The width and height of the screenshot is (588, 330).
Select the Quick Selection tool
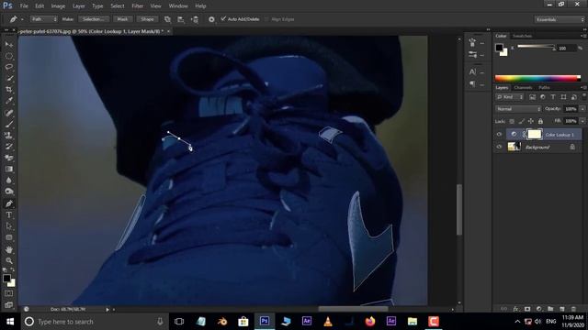[x=9, y=79]
